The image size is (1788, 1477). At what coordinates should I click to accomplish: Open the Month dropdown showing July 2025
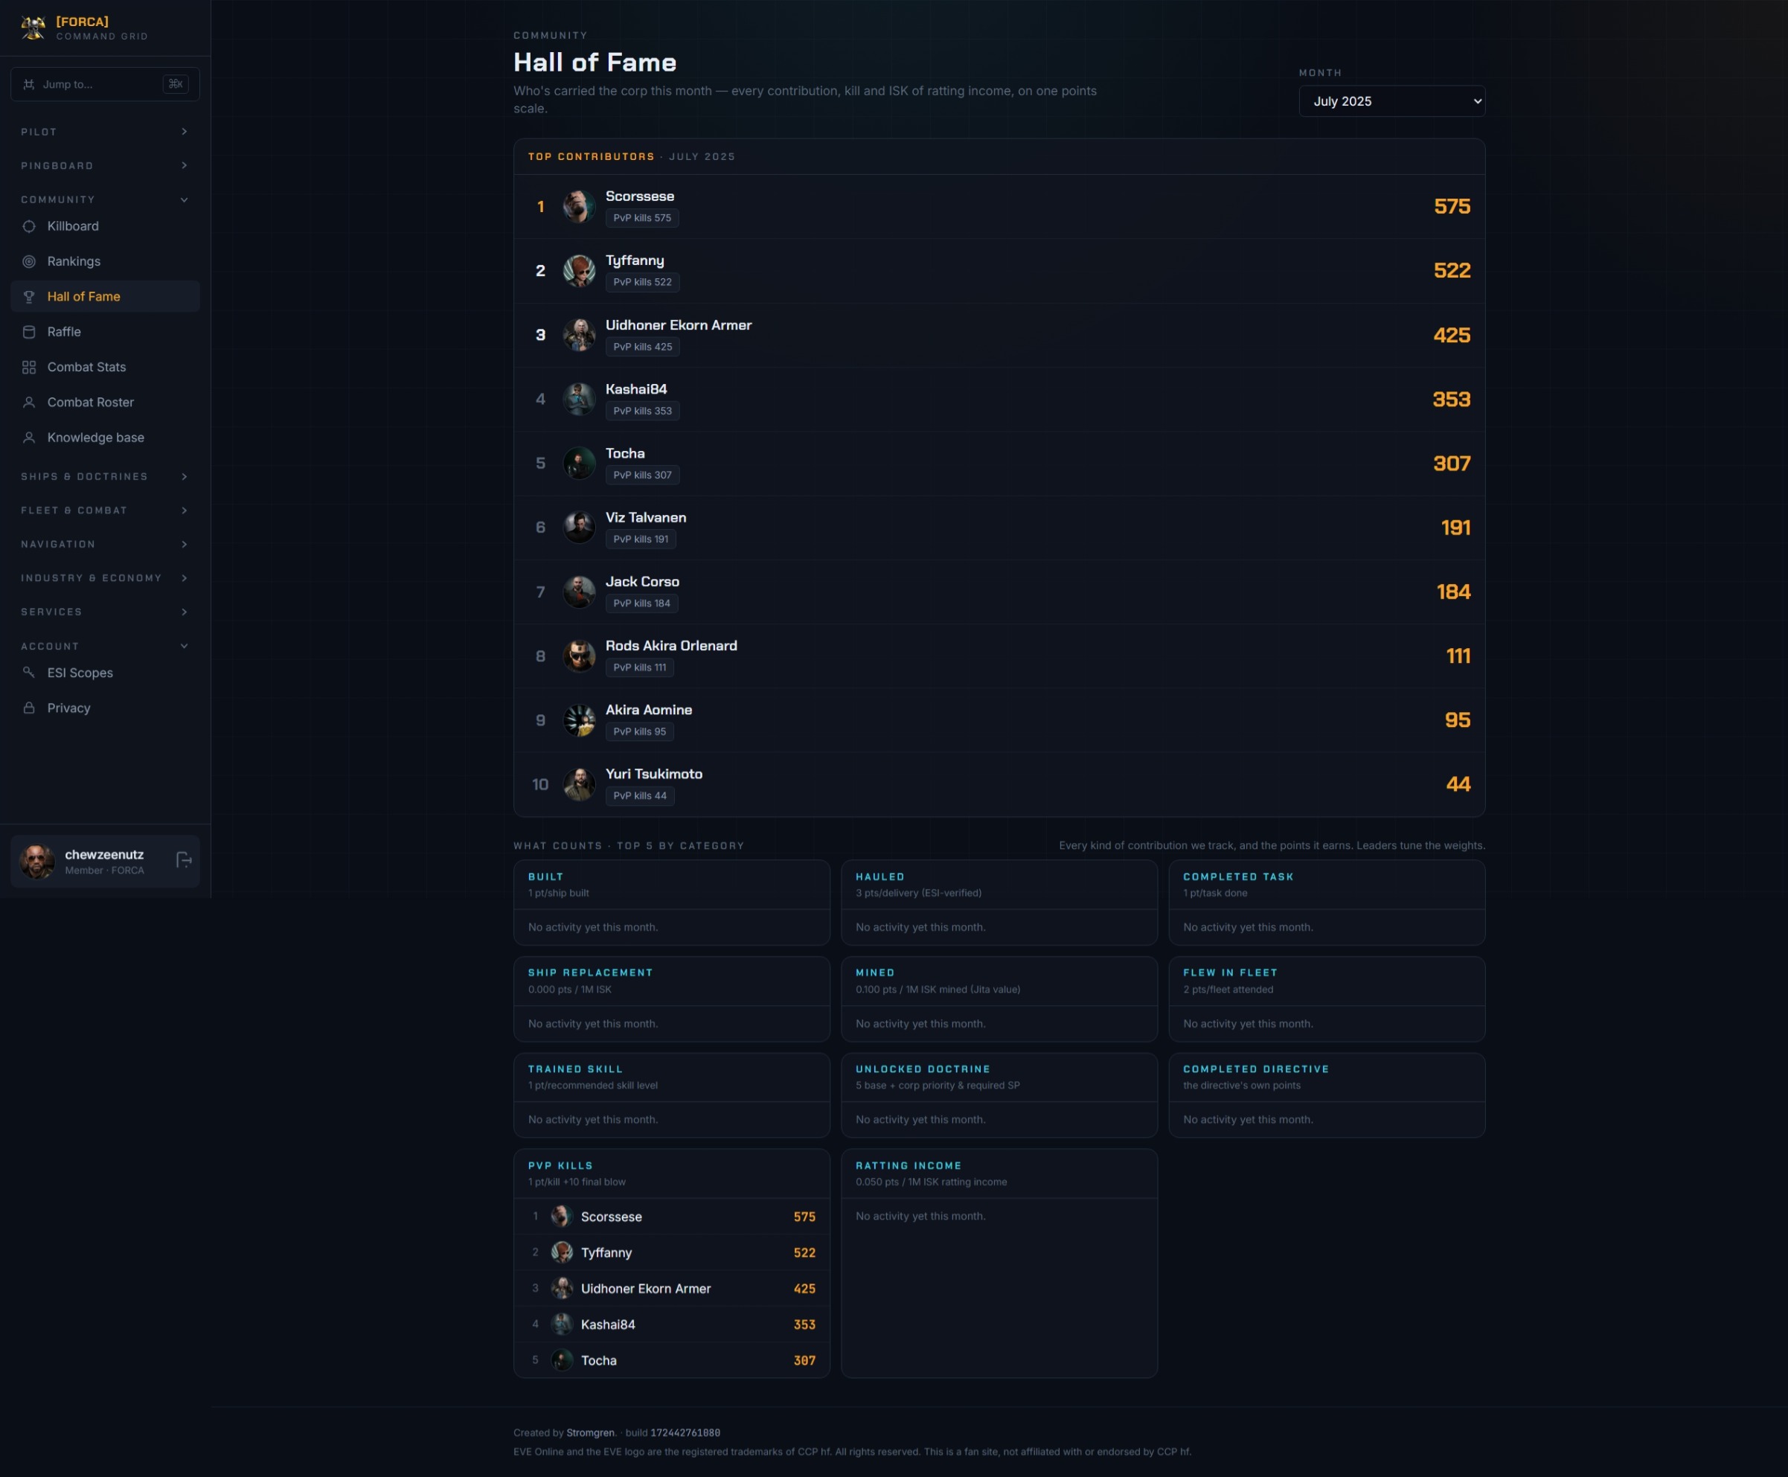click(x=1391, y=101)
